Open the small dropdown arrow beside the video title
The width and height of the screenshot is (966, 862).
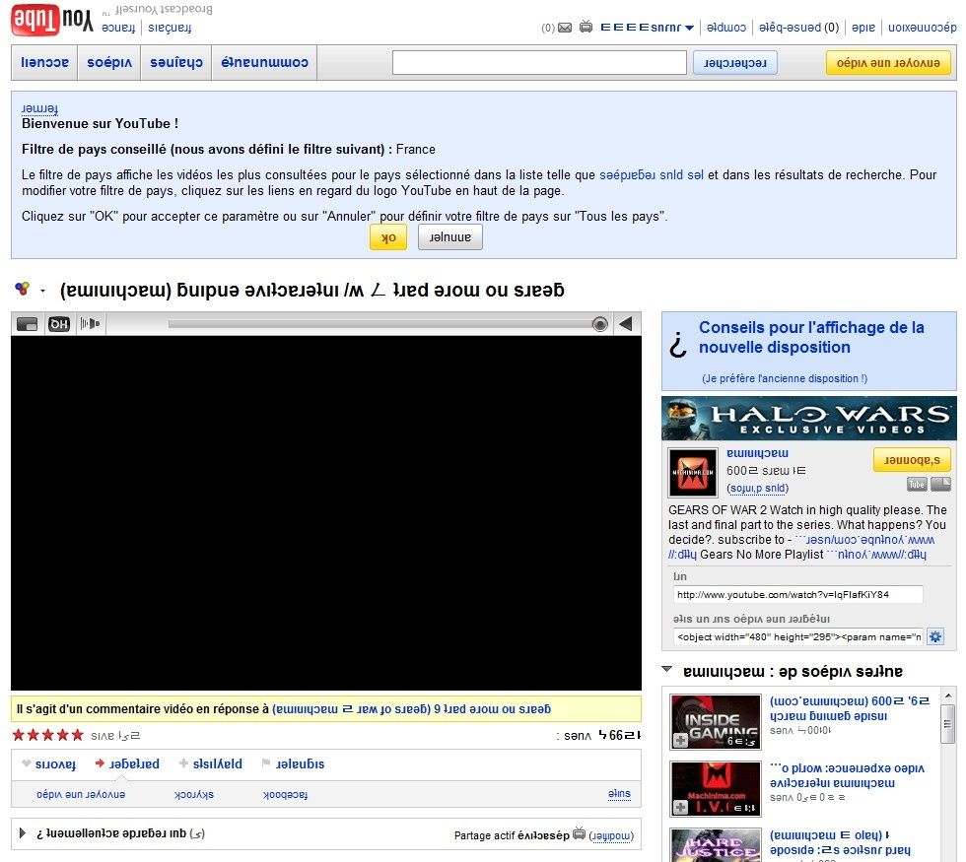[x=42, y=291]
